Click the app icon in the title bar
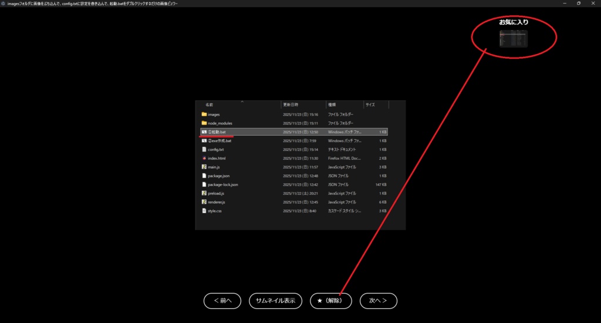The width and height of the screenshot is (601, 323). 3,4
